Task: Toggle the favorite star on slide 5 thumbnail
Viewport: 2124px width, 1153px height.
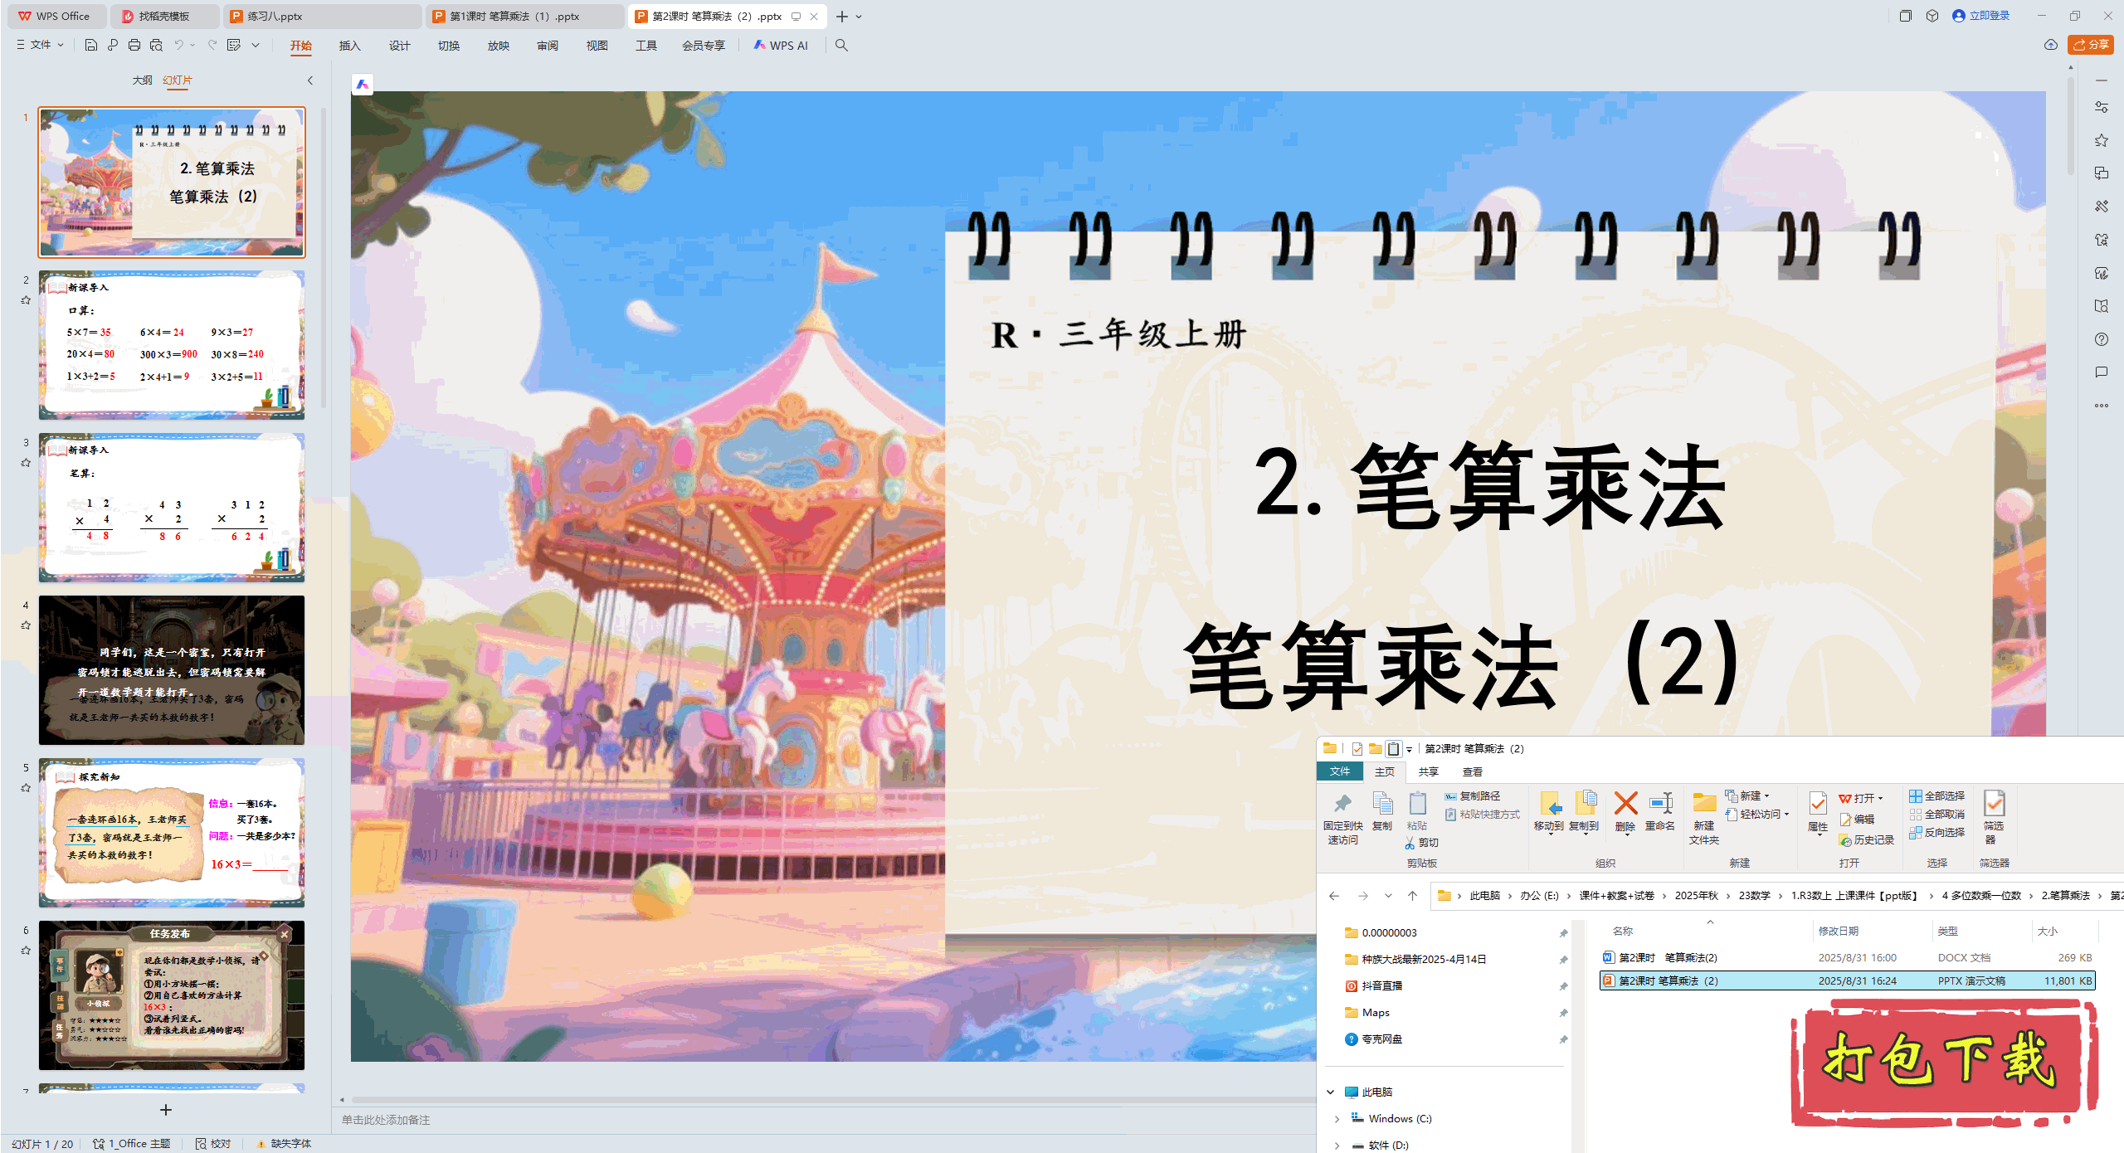Action: click(26, 788)
